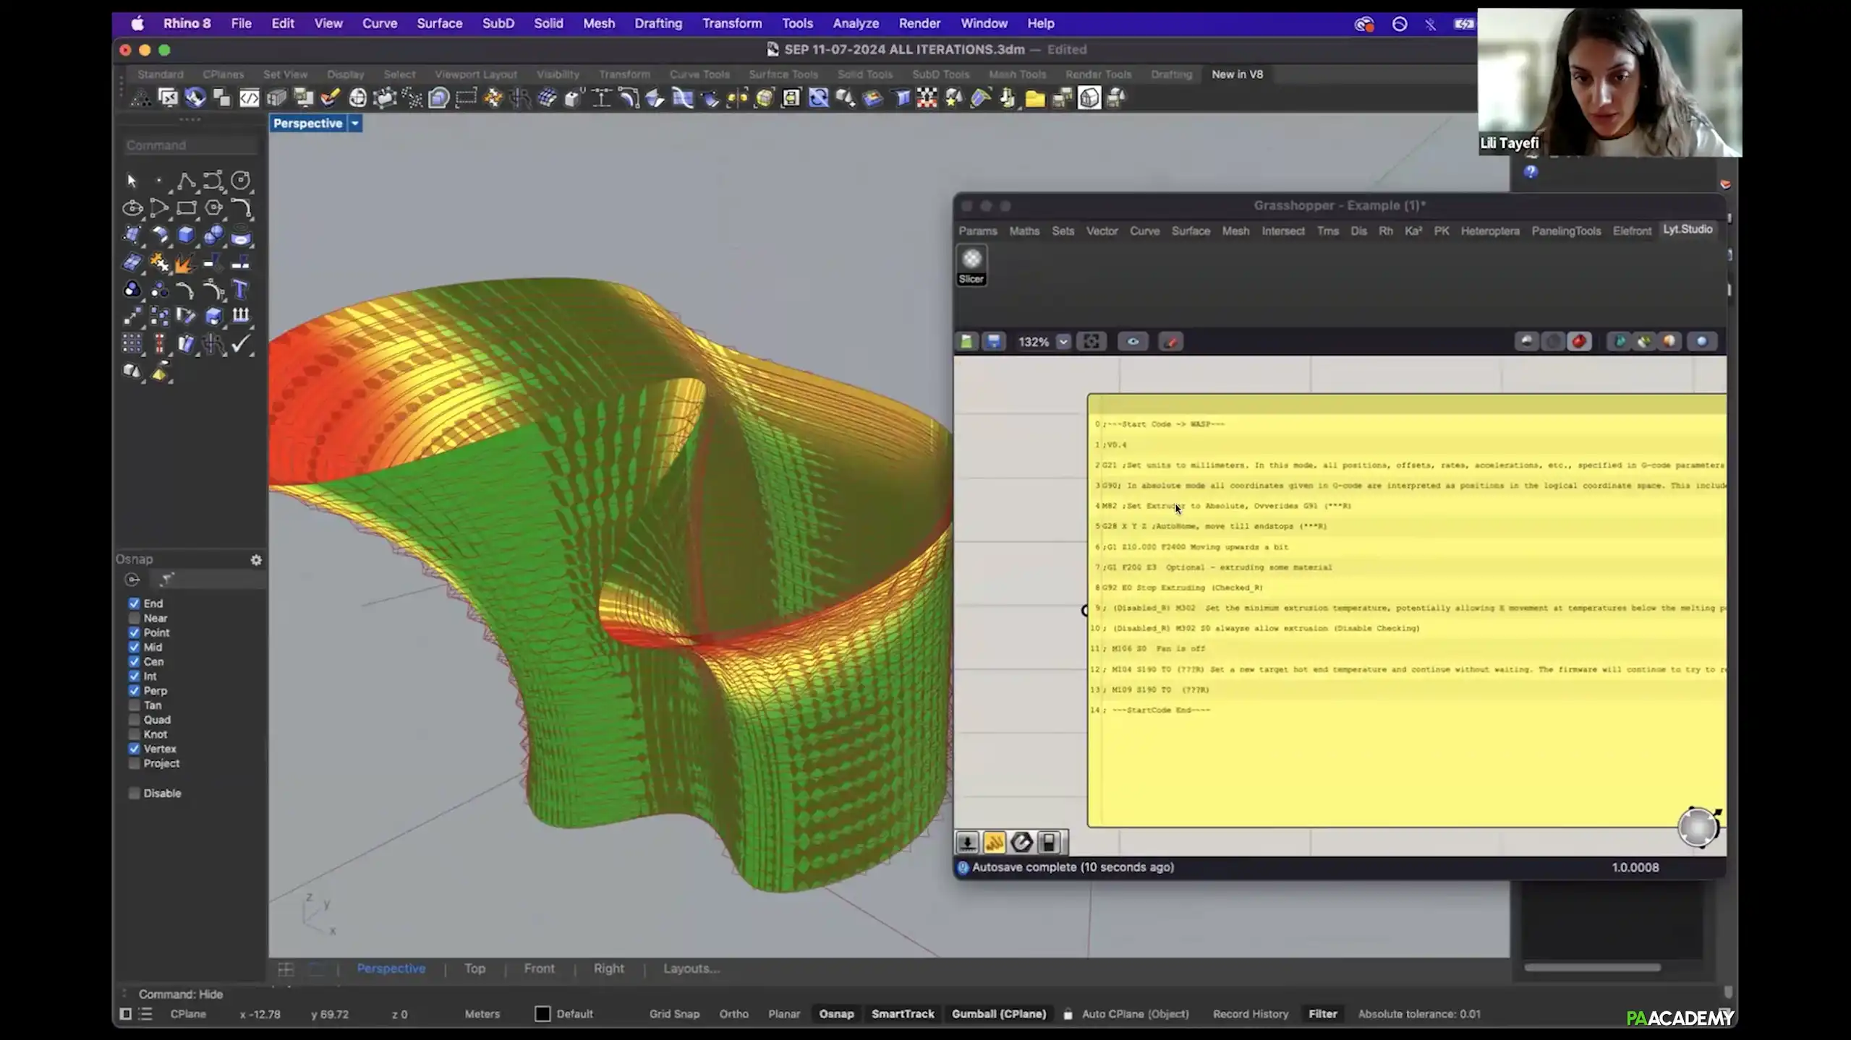Click the Record History button
This screenshot has height=1040, width=1851.
tap(1250, 1014)
